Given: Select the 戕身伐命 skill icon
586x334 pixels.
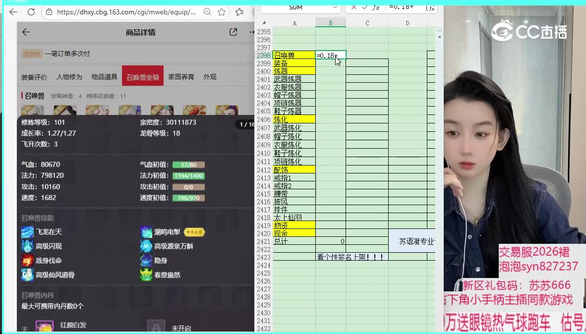Looking at the screenshot, I should pos(27,260).
